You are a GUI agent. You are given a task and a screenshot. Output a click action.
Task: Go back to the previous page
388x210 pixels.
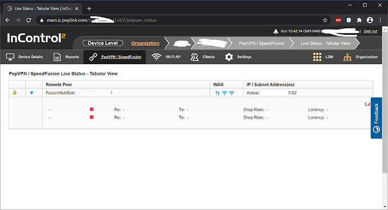click(x=8, y=20)
